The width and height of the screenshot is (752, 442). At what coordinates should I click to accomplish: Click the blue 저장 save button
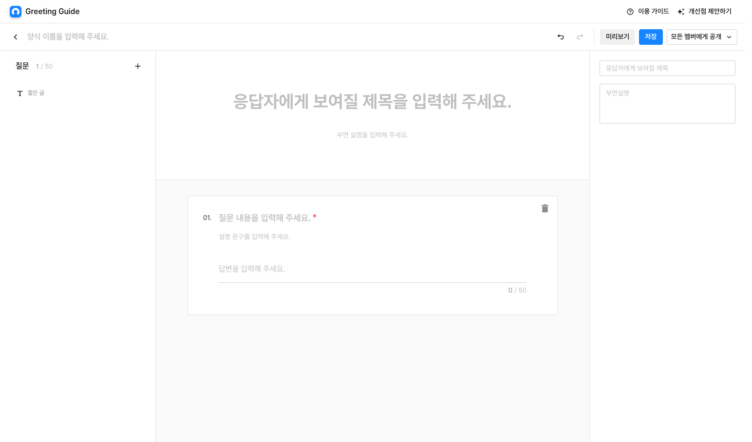click(651, 37)
